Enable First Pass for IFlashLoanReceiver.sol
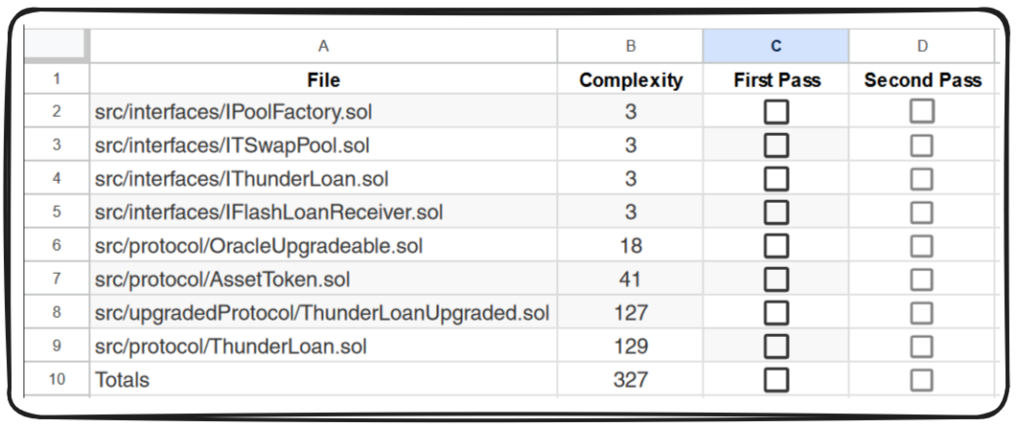 click(x=776, y=213)
